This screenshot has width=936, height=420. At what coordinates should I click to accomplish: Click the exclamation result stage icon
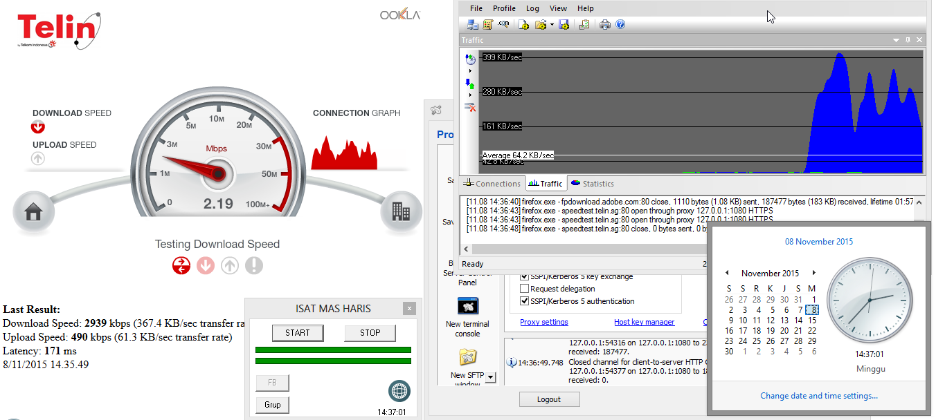coord(254,265)
